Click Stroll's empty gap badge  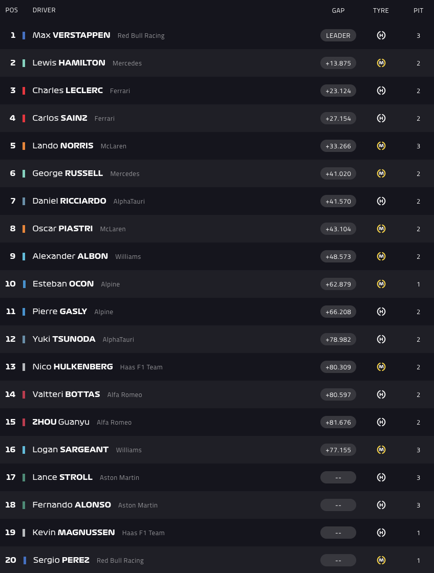(x=338, y=477)
